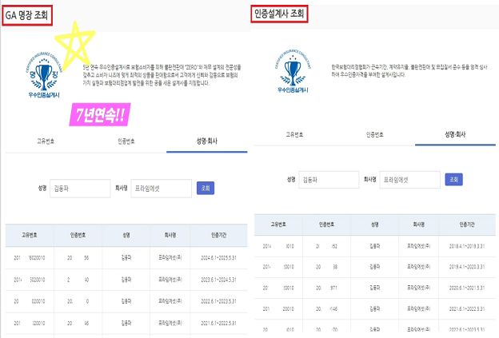
Task: Click 고유번호 column header in GA 명장 table
Action: (x=30, y=235)
